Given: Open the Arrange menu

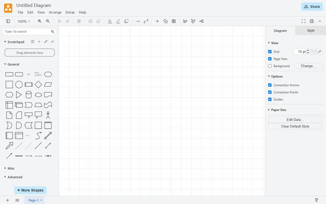Looking at the screenshot, I should [55, 12].
